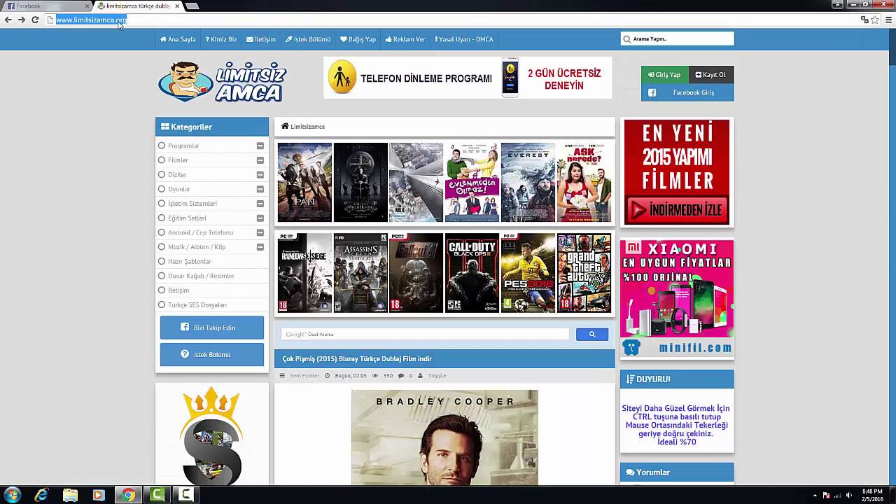Click author person icon before Toqqle
The width and height of the screenshot is (896, 504).
click(420, 376)
